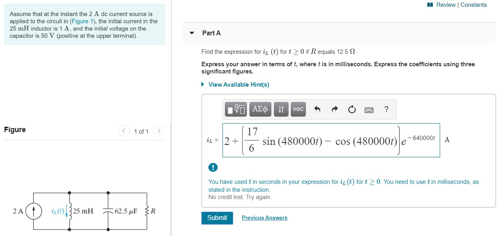Image resolution: width=504 pixels, height=236 pixels.
Task: Open the Constants tab
Action: click(474, 5)
